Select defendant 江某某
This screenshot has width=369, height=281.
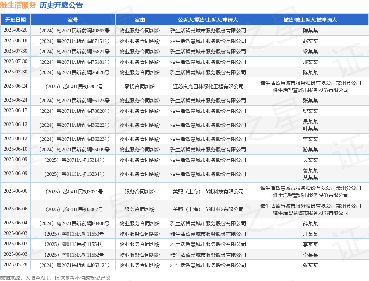click(310, 234)
